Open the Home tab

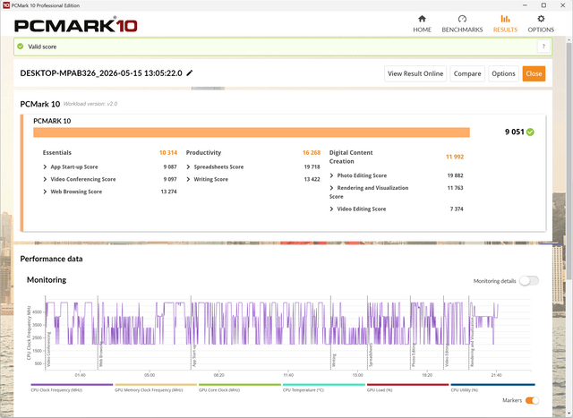pyautogui.click(x=422, y=24)
